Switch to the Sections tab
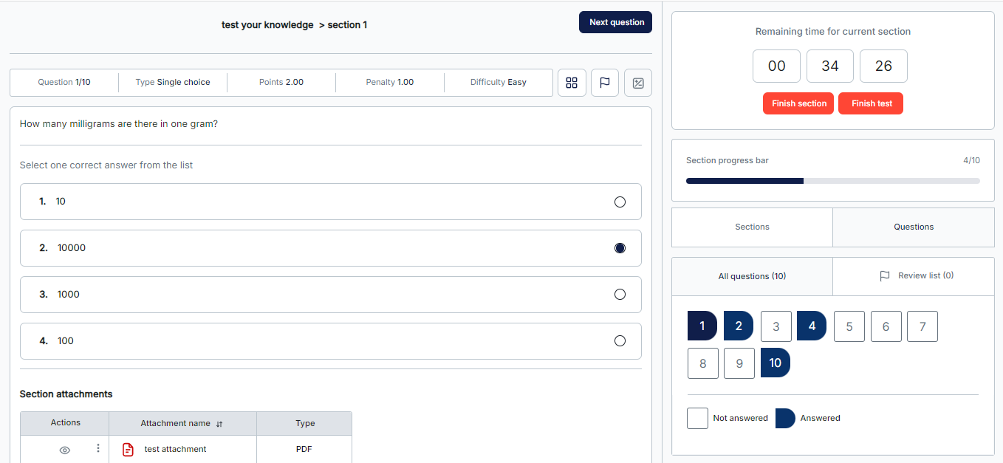This screenshot has height=463, width=1003. (752, 227)
